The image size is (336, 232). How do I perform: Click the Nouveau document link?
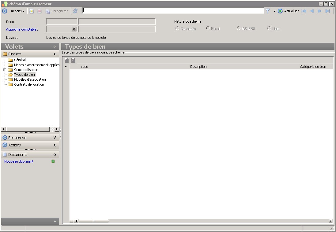[x=19, y=161]
